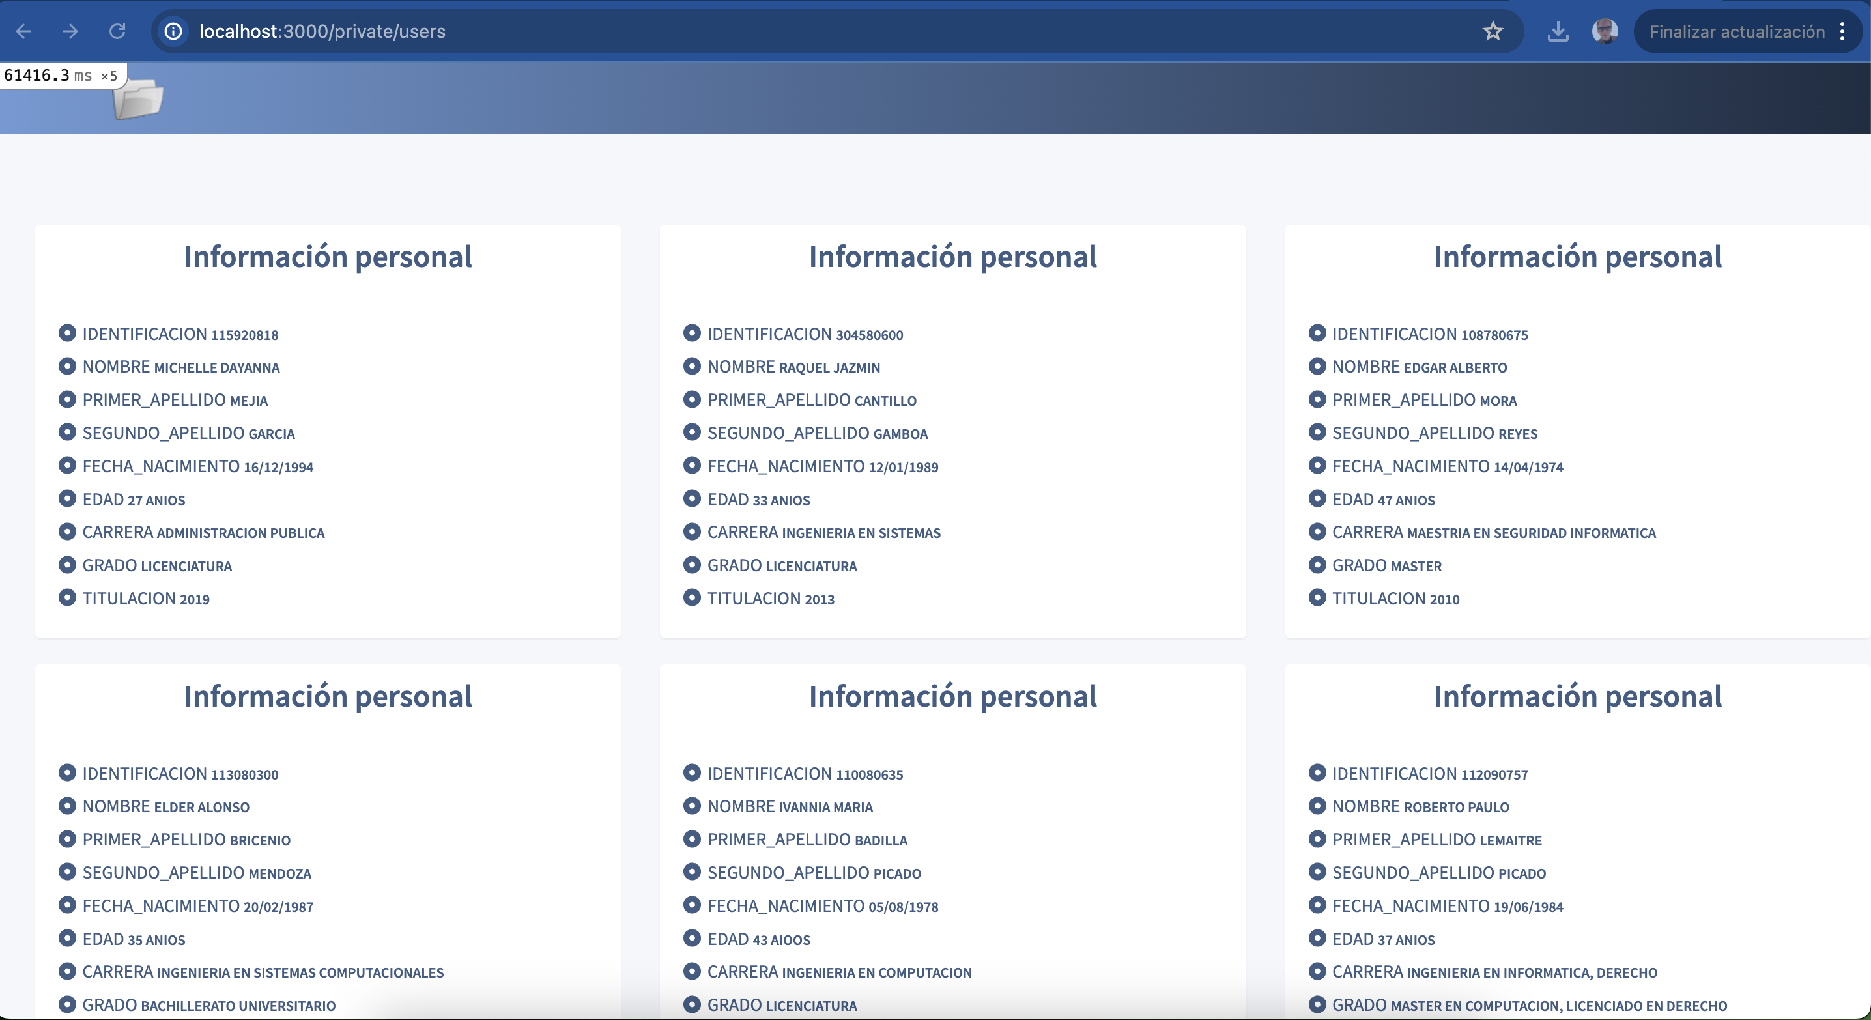Click bullet icon beside NOMBRE IVANNIA MARIA
The image size is (1871, 1020).
coord(691,806)
